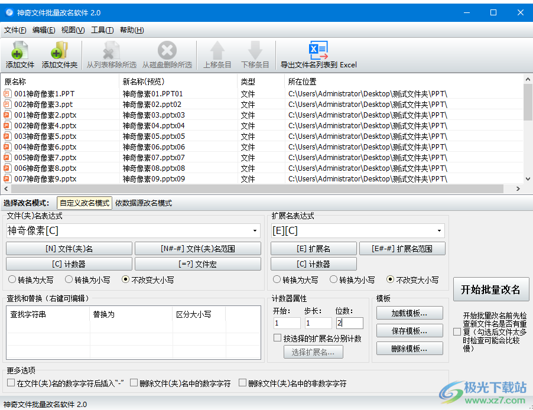Expand the 扩展名表达式 dropdown arrow
This screenshot has height=410, width=533.
[x=439, y=231]
